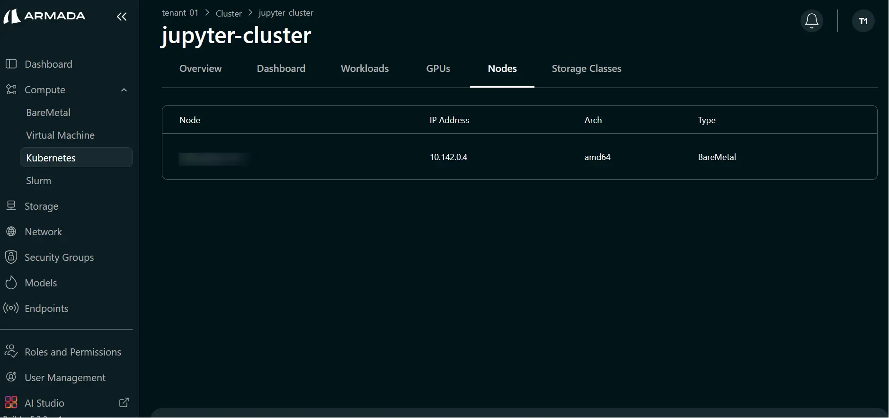The image size is (889, 418).
Task: Click the Armada logo
Action: point(44,16)
